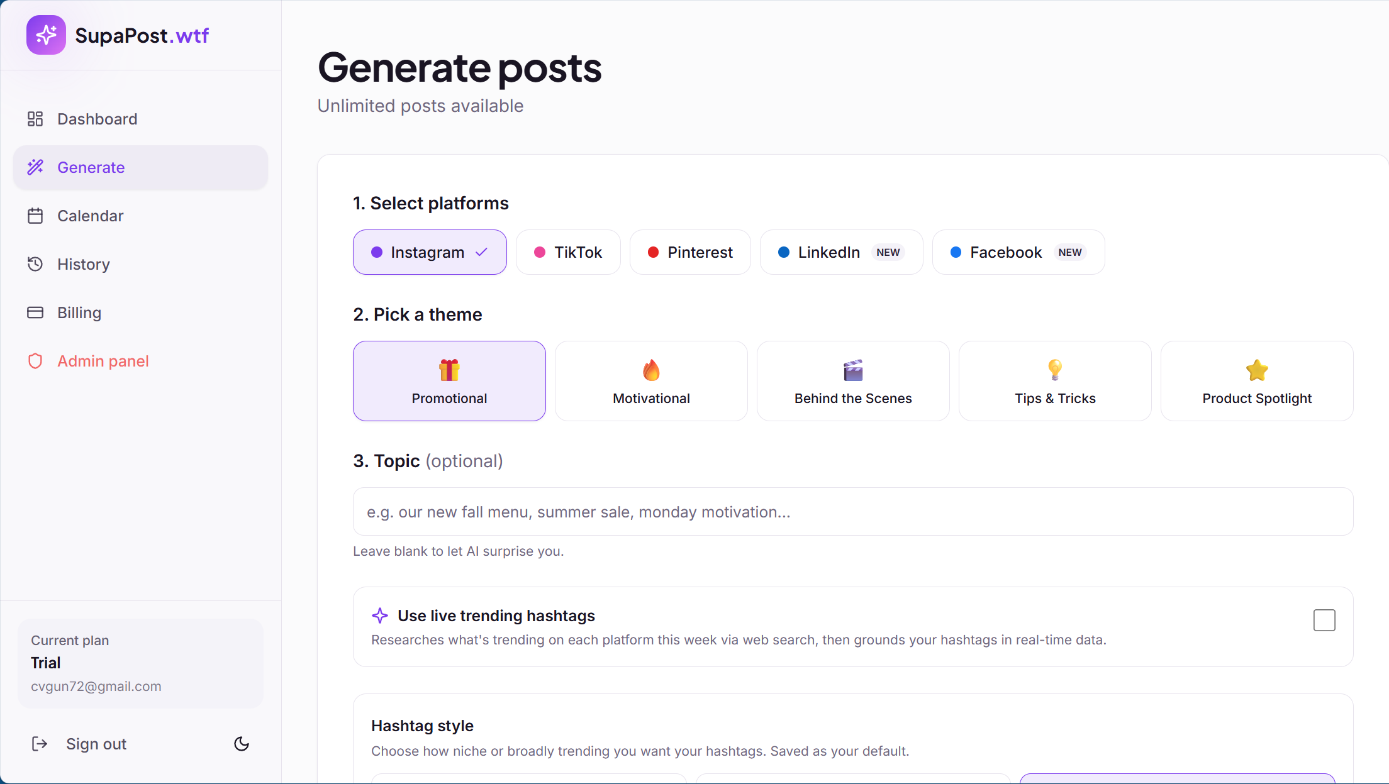Check the live trending hashtags checkbox

coord(1324,621)
